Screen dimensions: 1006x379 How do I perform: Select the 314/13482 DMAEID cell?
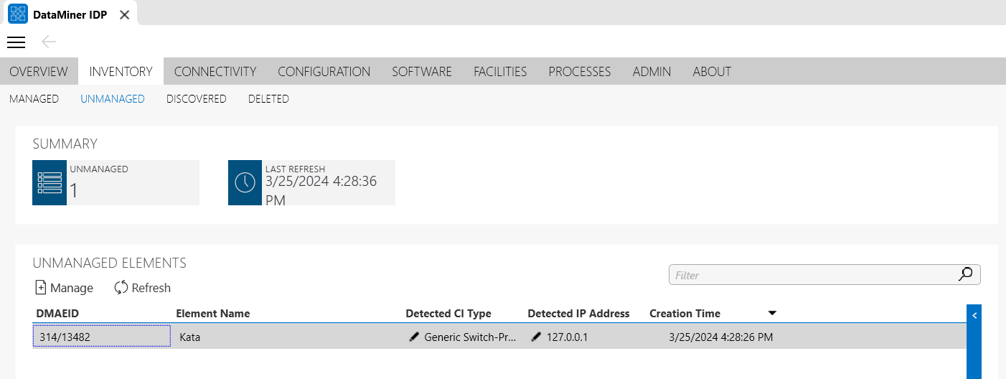pos(102,337)
